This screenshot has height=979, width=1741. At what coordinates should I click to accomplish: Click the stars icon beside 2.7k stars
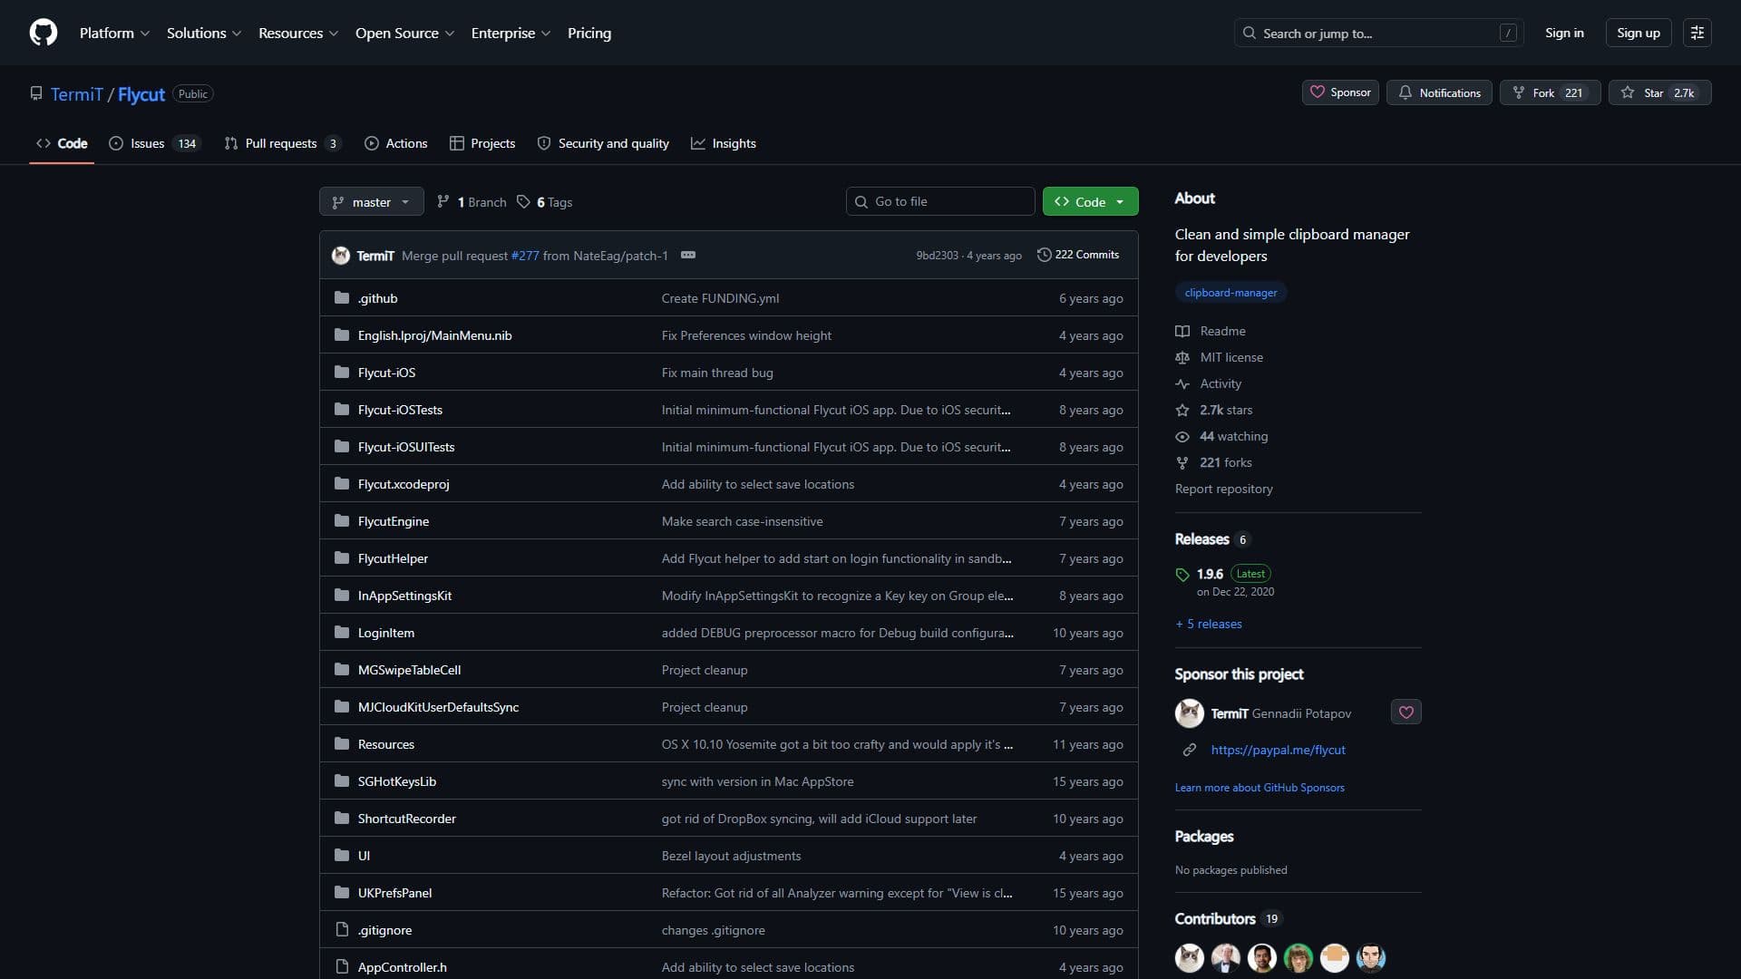coord(1182,410)
